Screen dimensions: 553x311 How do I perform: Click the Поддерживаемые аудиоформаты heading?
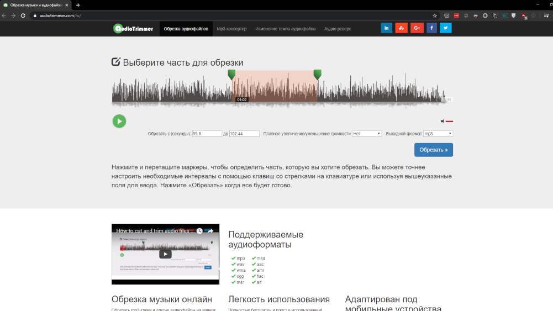click(266, 239)
